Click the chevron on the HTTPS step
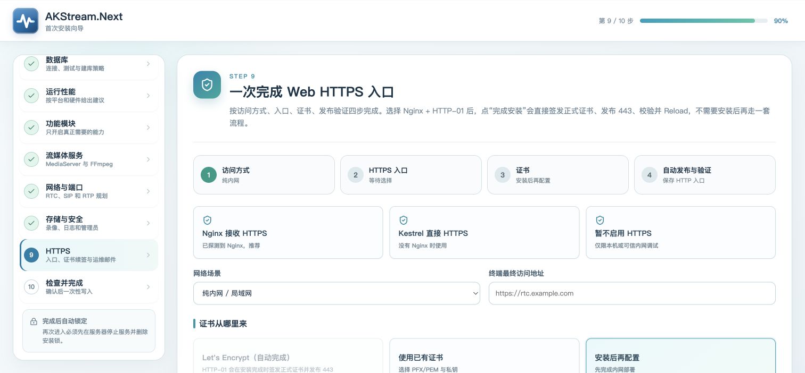This screenshot has height=373, width=805. [148, 255]
